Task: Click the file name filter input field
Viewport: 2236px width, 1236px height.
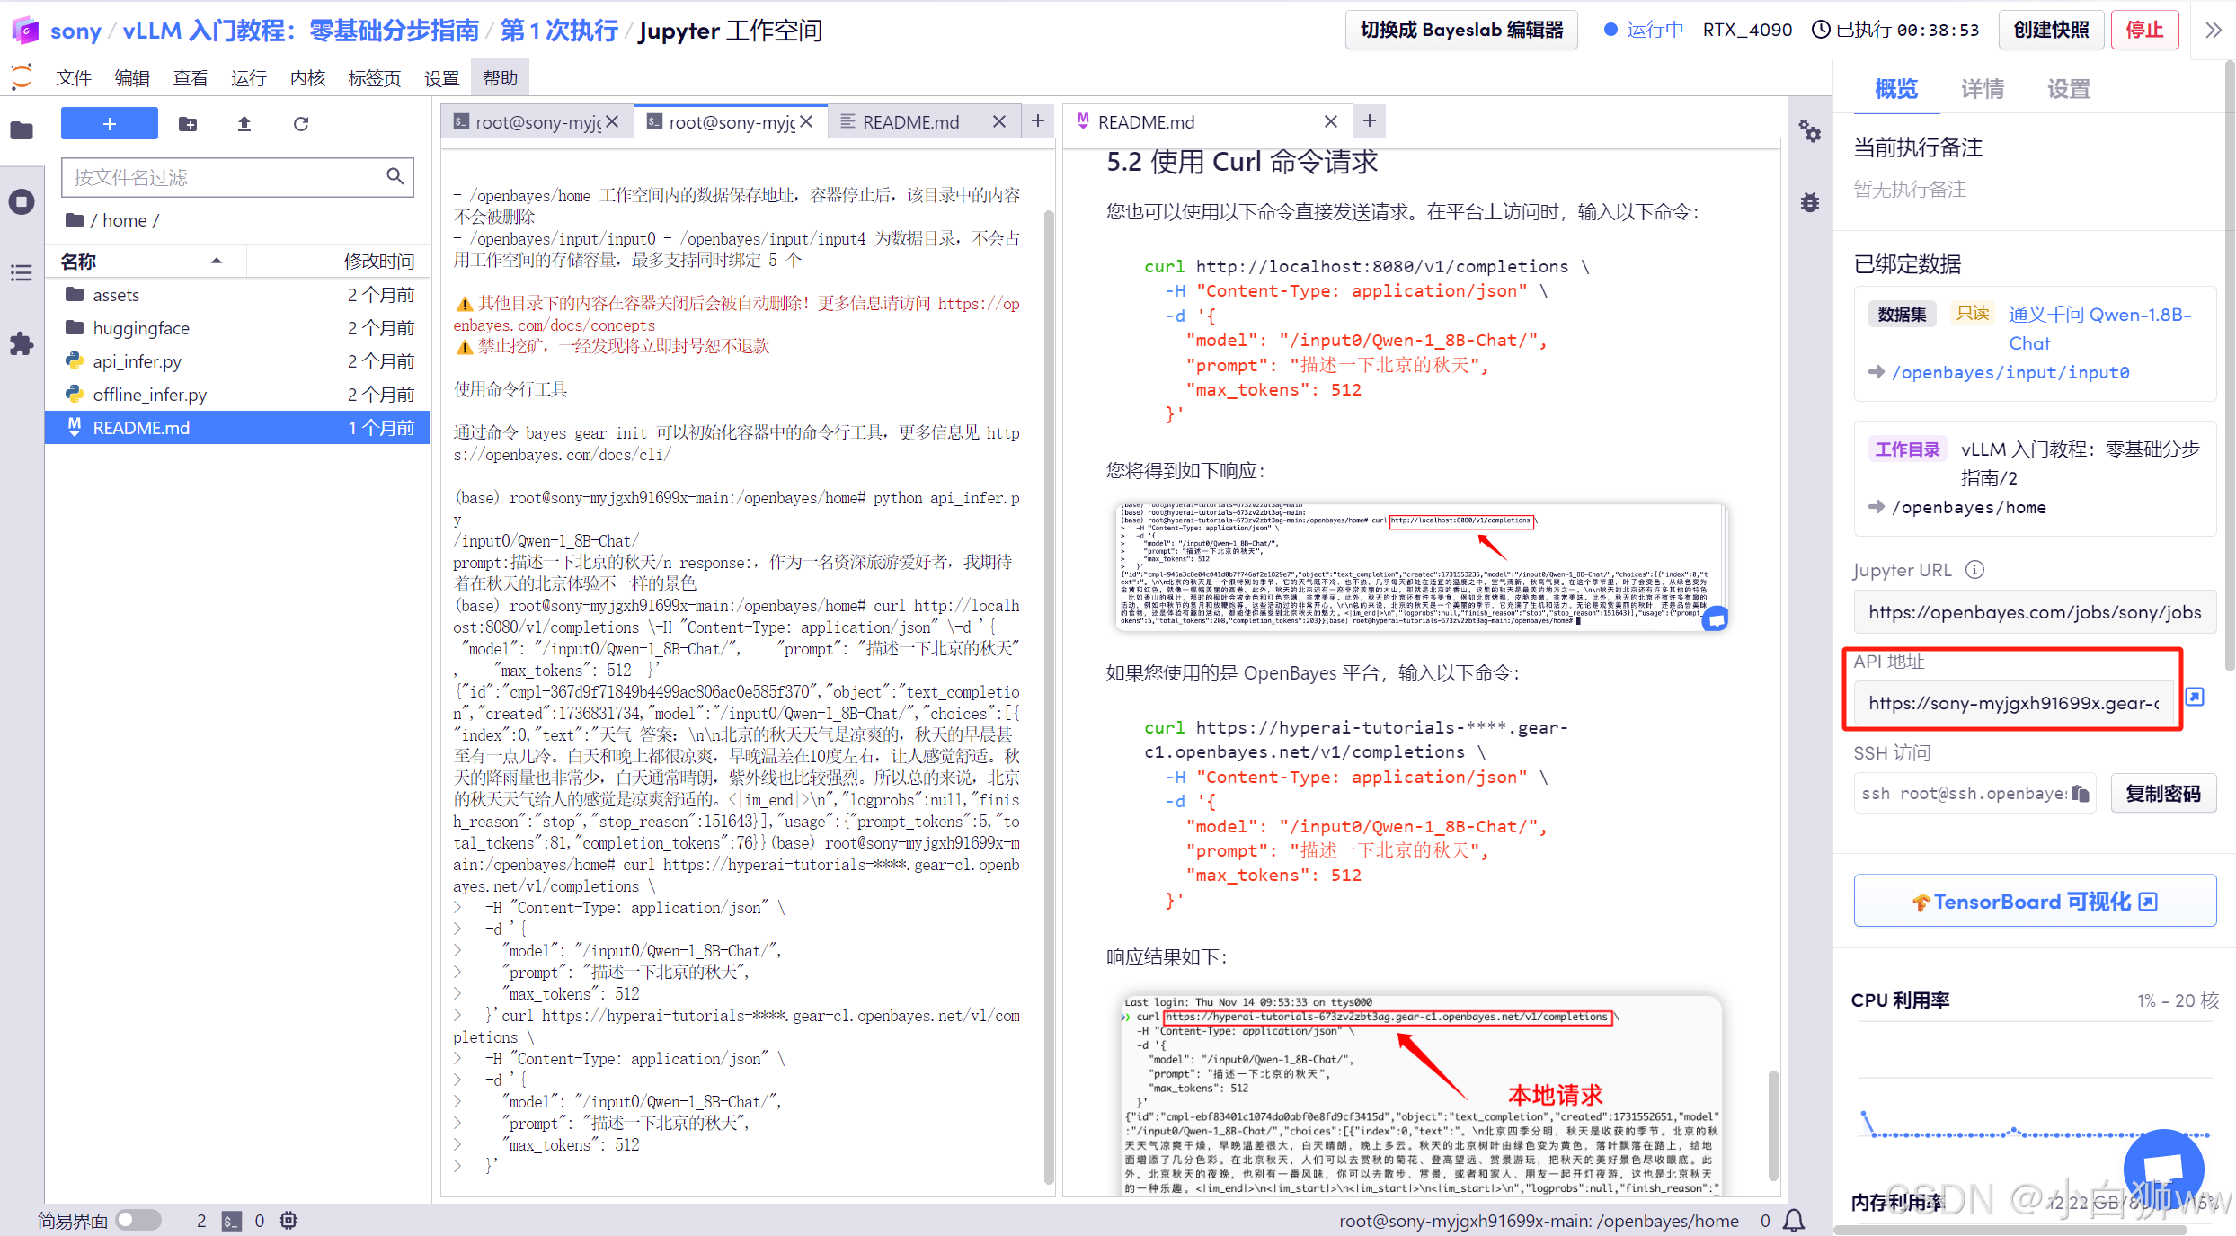Action: pos(225,177)
